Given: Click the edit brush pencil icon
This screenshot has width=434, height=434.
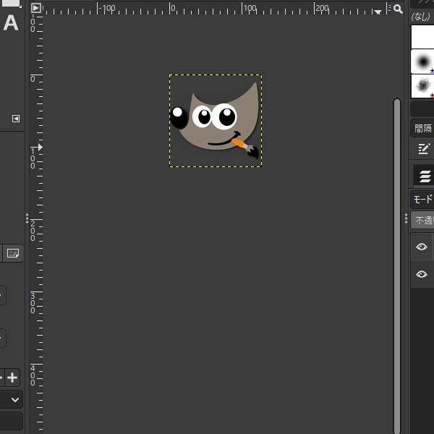Looking at the screenshot, I should [424, 149].
